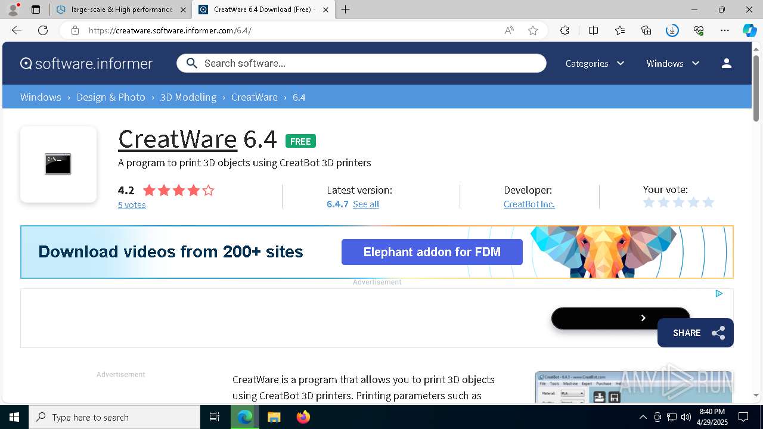The height and width of the screenshot is (429, 763).
Task: Open the Windows Start button
Action: 14,417
